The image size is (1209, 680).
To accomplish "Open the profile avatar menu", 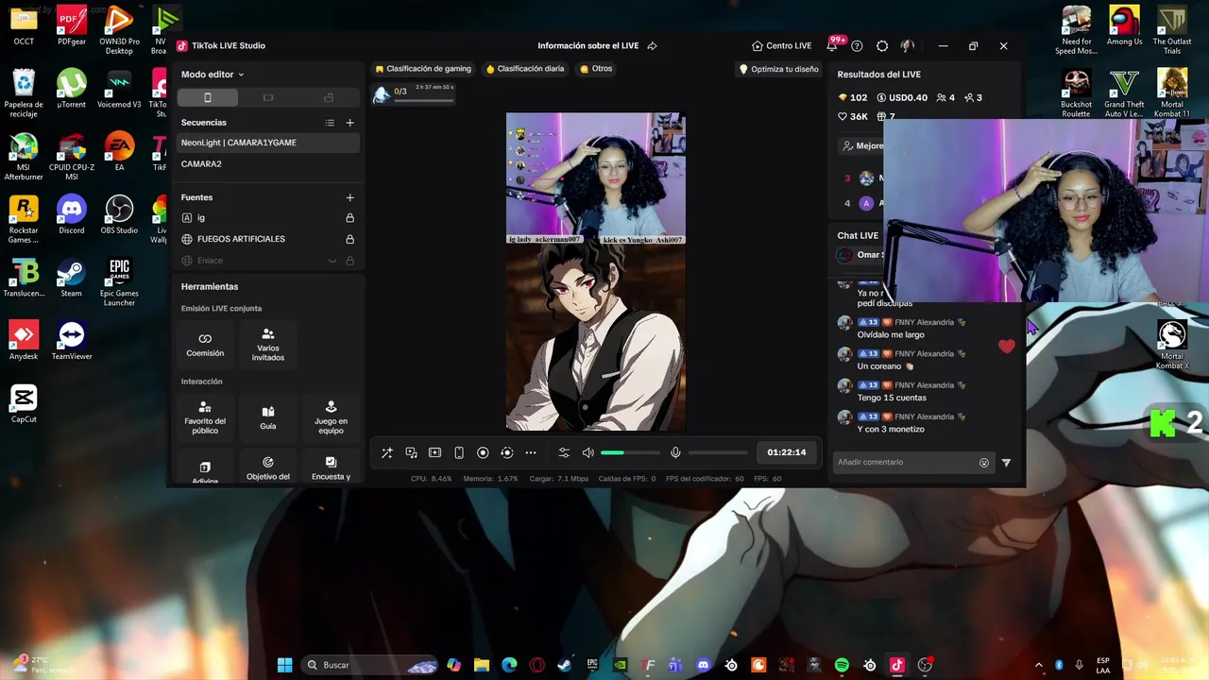I will pos(908,45).
